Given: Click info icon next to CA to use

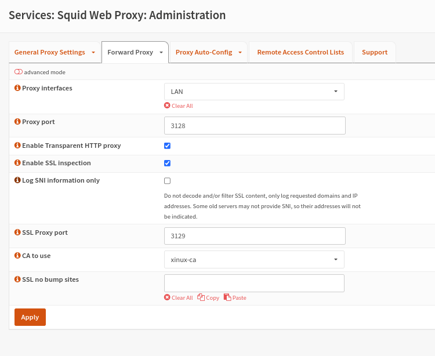Looking at the screenshot, I should click(x=17, y=255).
